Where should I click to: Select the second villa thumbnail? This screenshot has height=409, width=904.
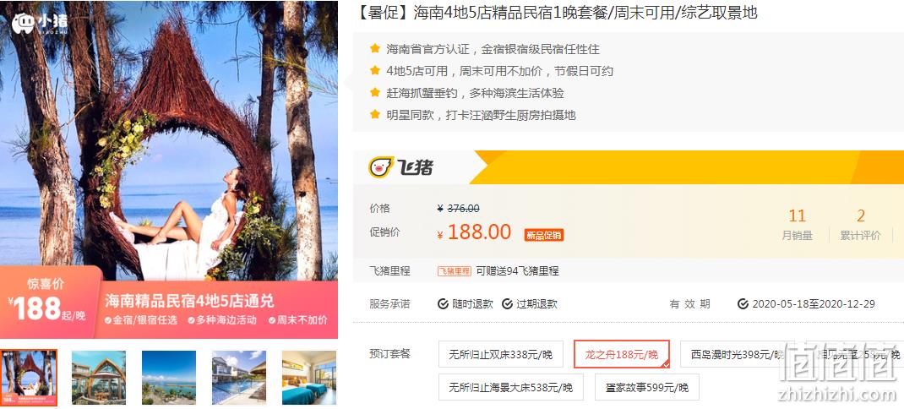point(99,378)
